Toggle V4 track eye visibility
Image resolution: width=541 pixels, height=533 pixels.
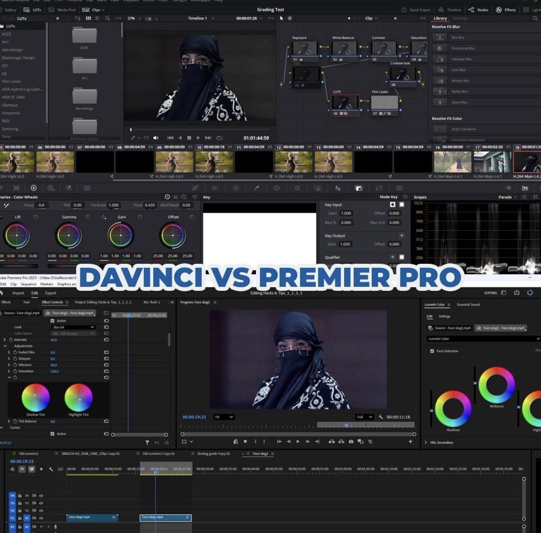tap(41, 496)
